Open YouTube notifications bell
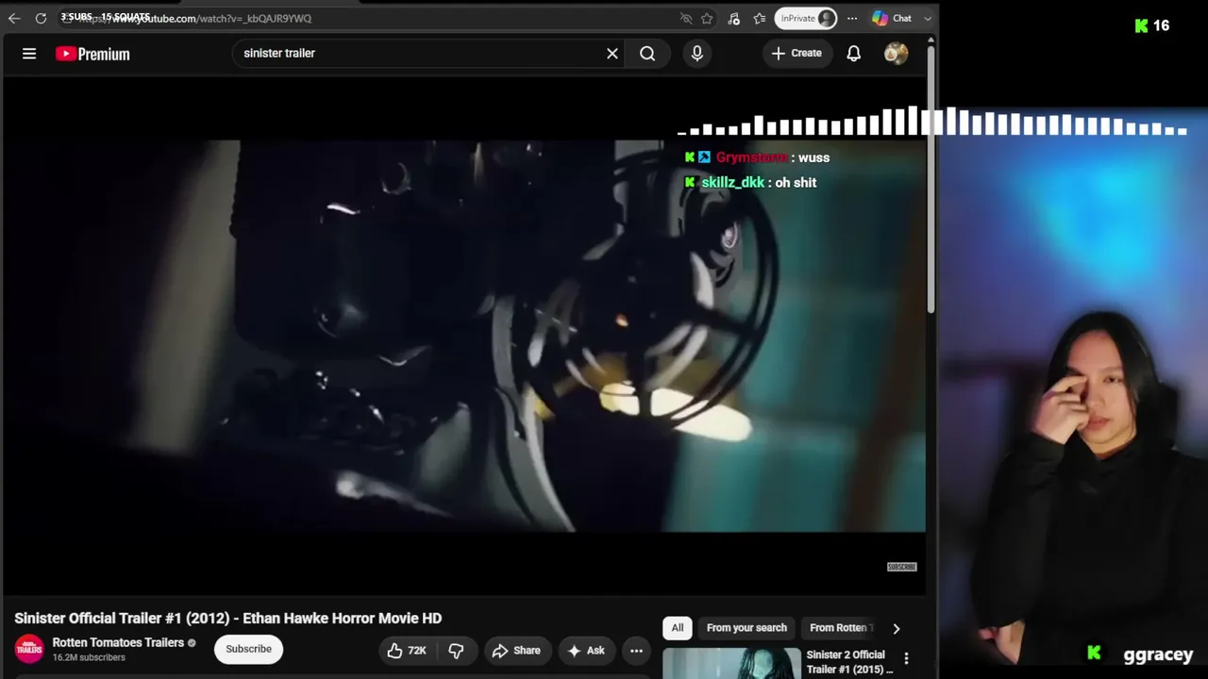1208x679 pixels. [853, 54]
